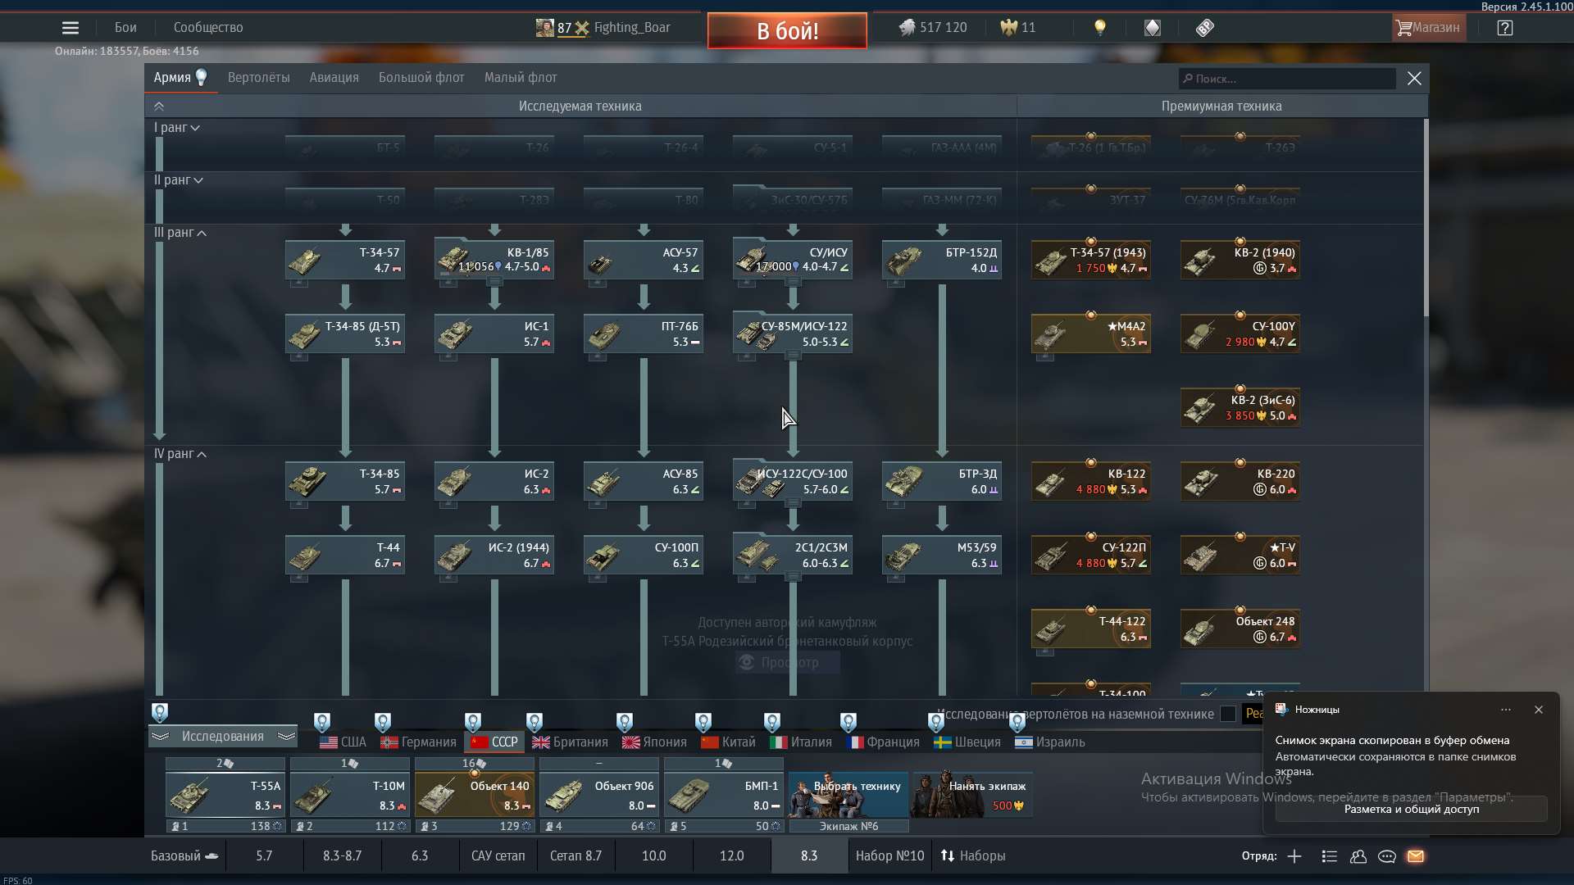The width and height of the screenshot is (1574, 885).
Task: Click Нанять экипаж for 500 eagles
Action: pyautogui.click(x=973, y=794)
